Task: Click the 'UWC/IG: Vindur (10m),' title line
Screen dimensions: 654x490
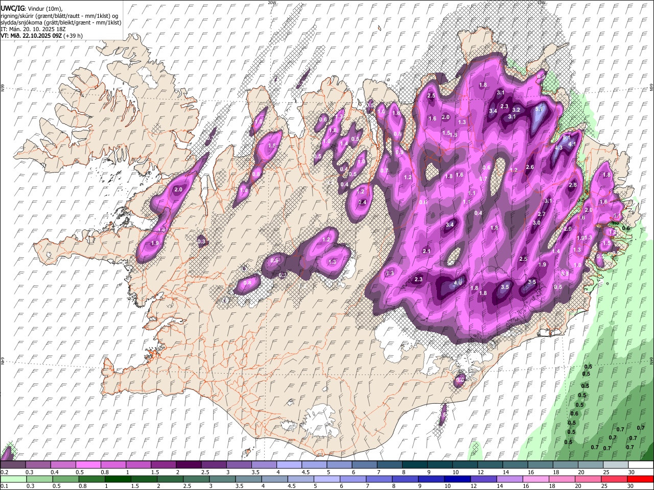Action: pos(32,9)
